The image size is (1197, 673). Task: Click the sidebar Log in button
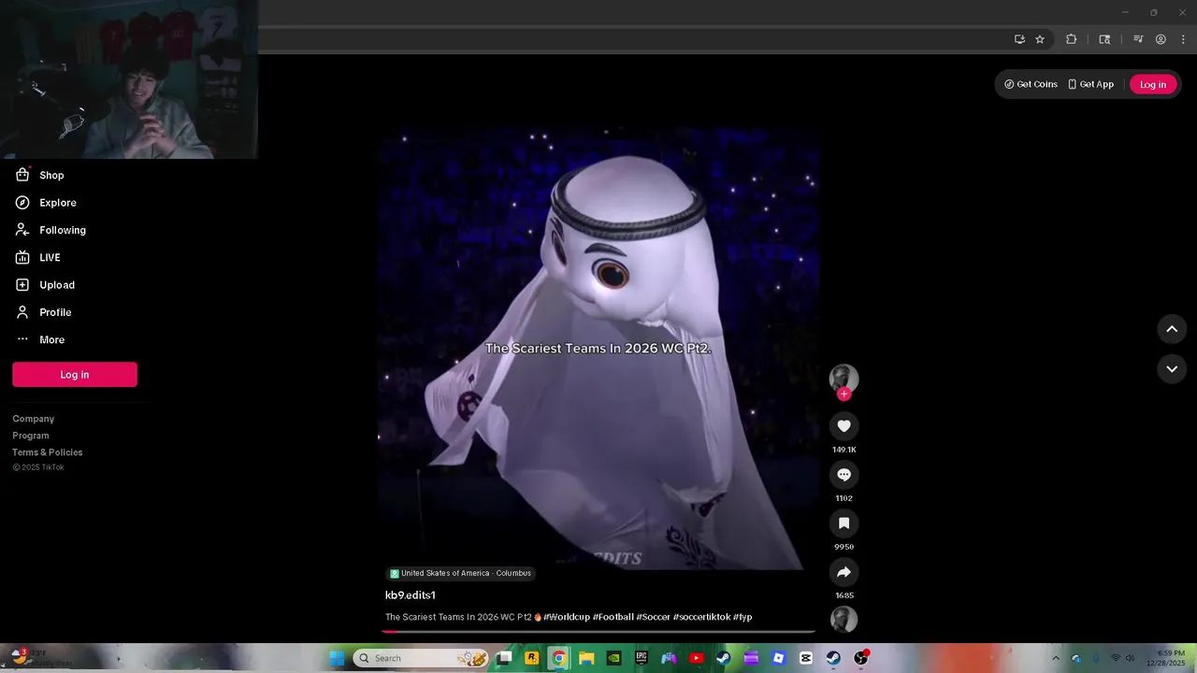pos(75,375)
